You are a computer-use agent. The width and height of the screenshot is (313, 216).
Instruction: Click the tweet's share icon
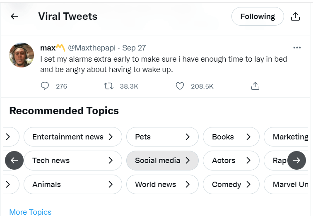tap(255, 86)
